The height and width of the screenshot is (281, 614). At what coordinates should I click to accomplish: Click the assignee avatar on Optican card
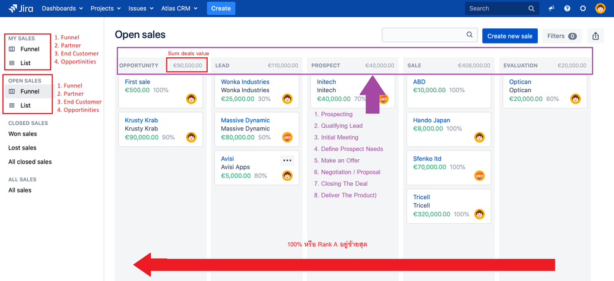pos(576,99)
